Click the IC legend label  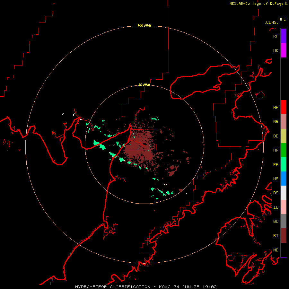[x=276, y=207]
